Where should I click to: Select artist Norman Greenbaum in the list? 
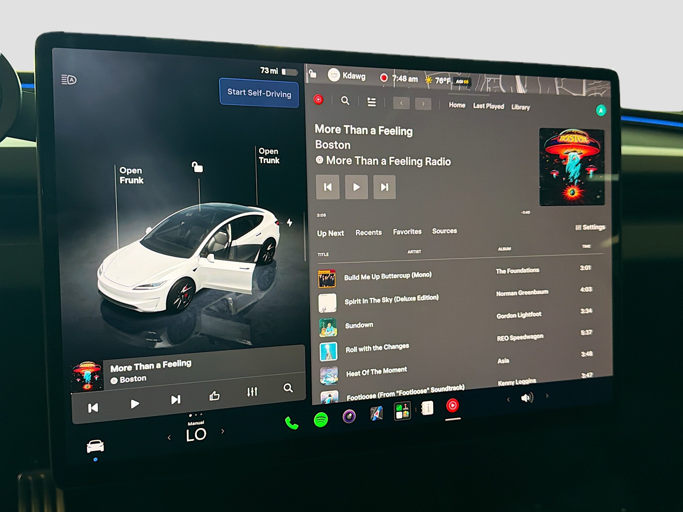(x=522, y=293)
